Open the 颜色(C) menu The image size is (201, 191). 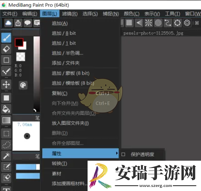132,14
